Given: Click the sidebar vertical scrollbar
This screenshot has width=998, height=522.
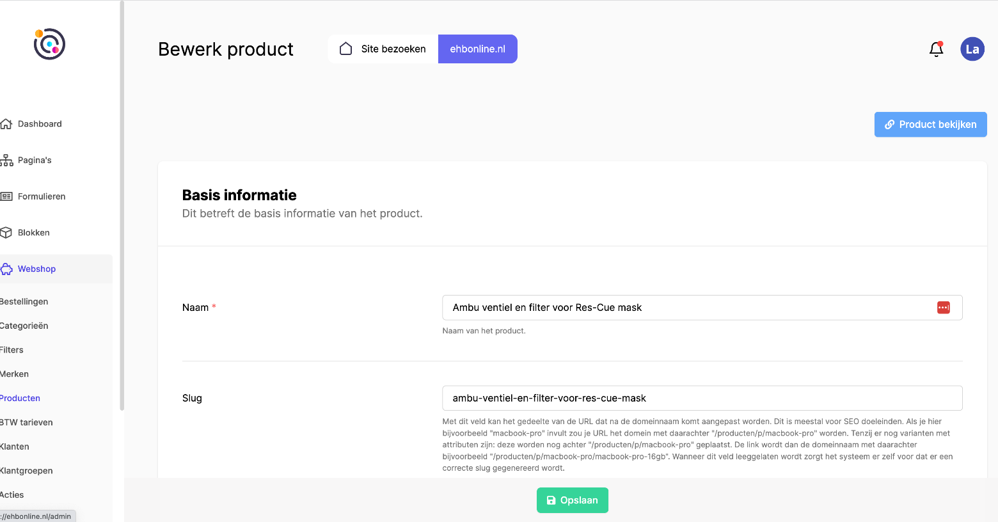Looking at the screenshot, I should [122, 205].
